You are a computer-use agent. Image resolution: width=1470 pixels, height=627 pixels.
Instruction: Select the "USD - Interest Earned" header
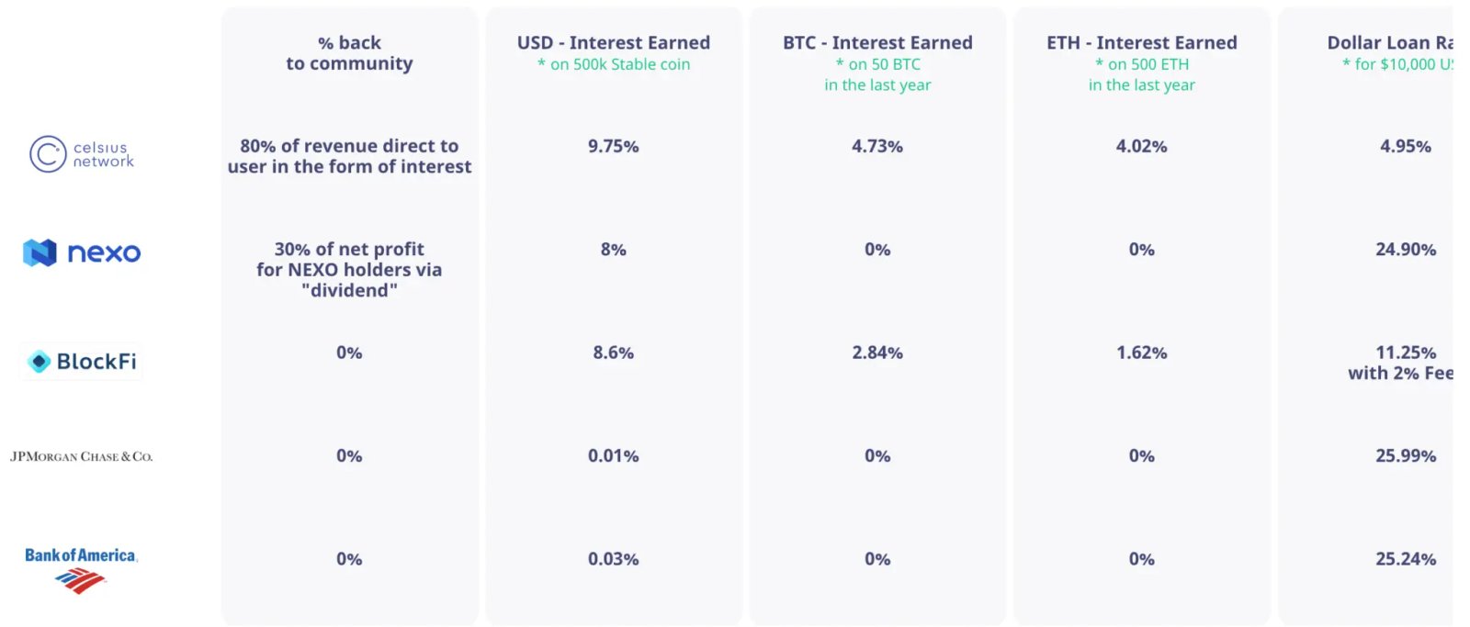[x=613, y=43]
